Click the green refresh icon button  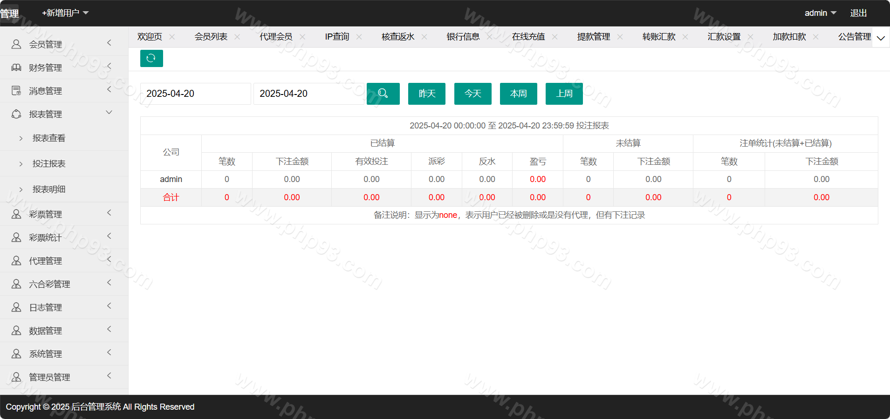151,58
